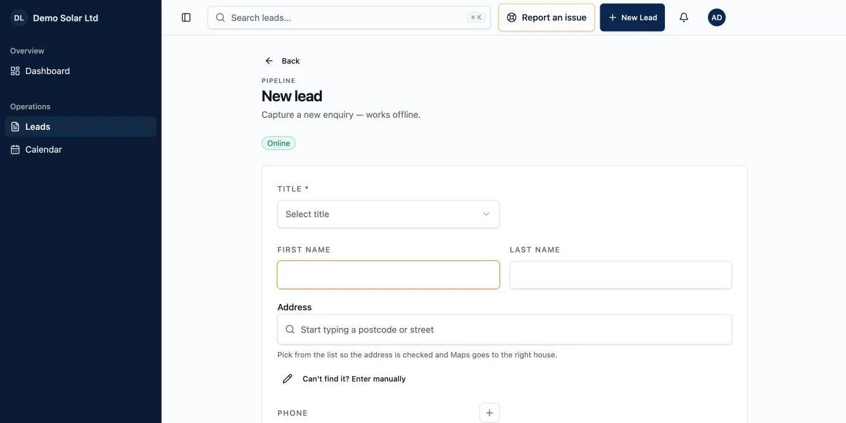846x423 pixels.
Task: Click the Capture a new enquiry subtitle
Action: (x=341, y=115)
